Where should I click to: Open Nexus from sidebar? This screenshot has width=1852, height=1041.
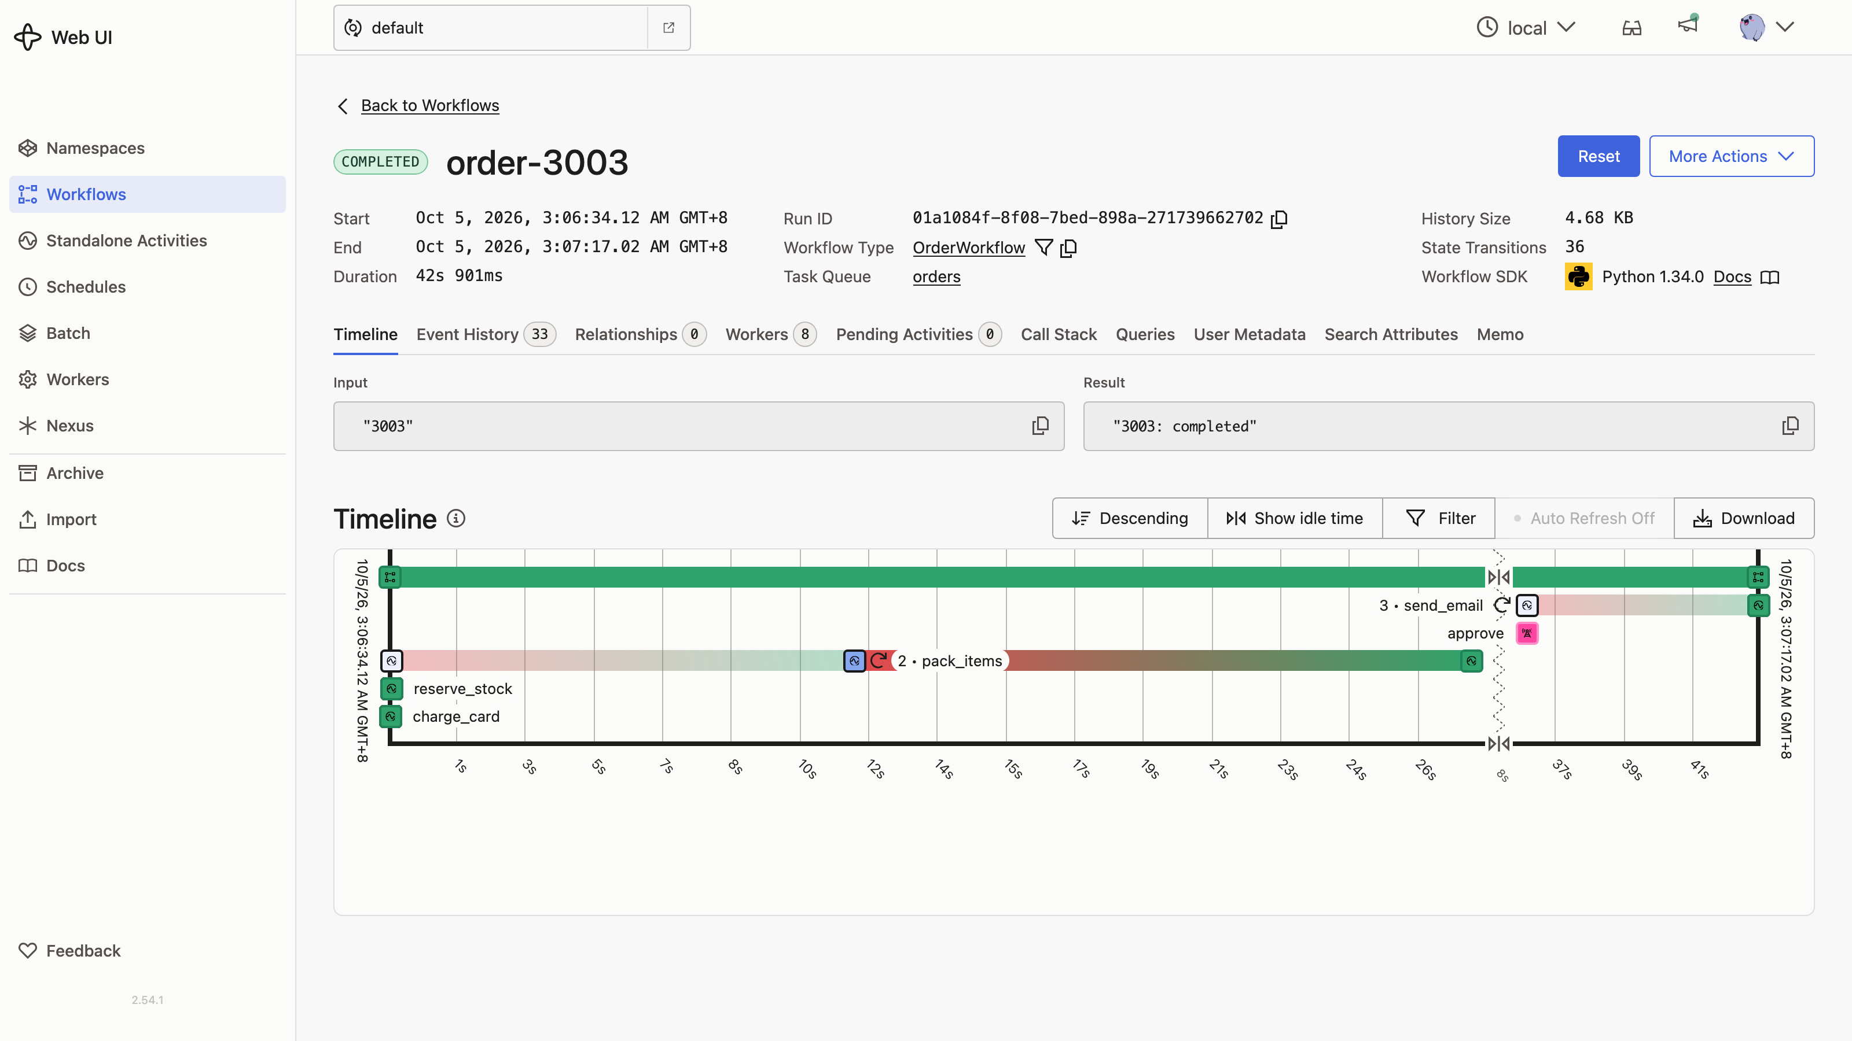click(x=148, y=425)
